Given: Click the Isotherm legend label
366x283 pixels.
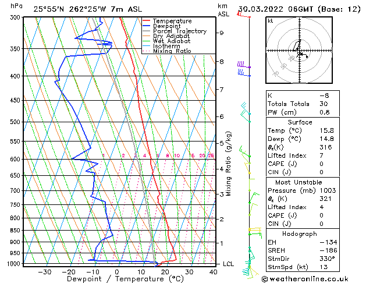Looking at the screenshot, I should [x=166, y=46].
